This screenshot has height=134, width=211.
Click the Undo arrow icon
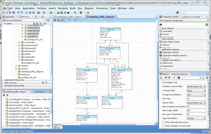coord(18,13)
